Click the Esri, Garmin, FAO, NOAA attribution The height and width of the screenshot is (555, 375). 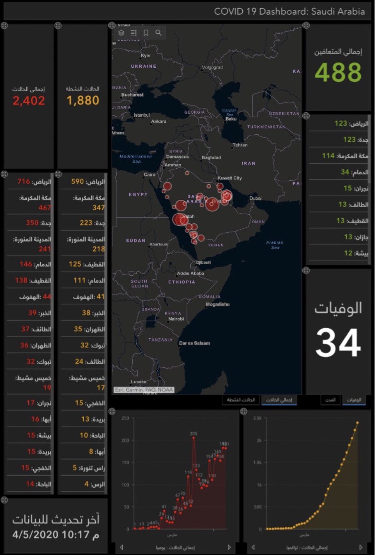143,390
